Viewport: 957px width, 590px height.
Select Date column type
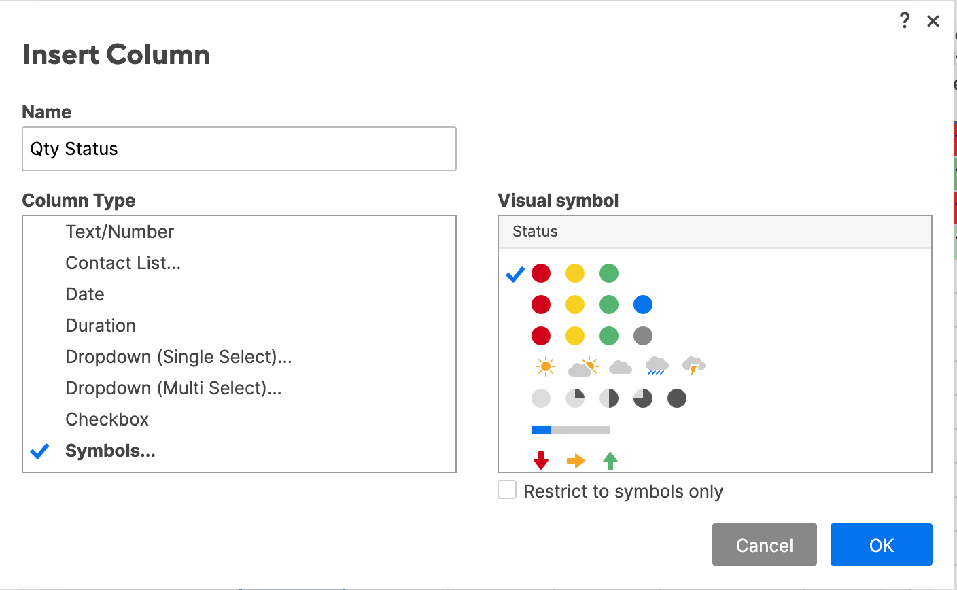click(x=85, y=294)
